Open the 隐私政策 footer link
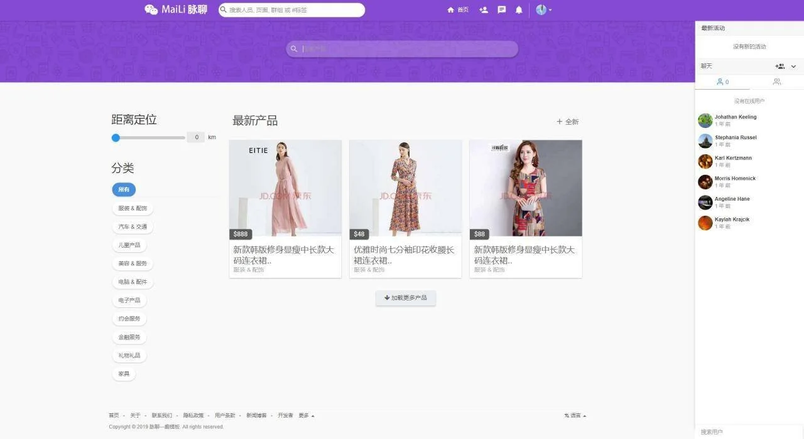The image size is (804, 439). [x=193, y=416]
